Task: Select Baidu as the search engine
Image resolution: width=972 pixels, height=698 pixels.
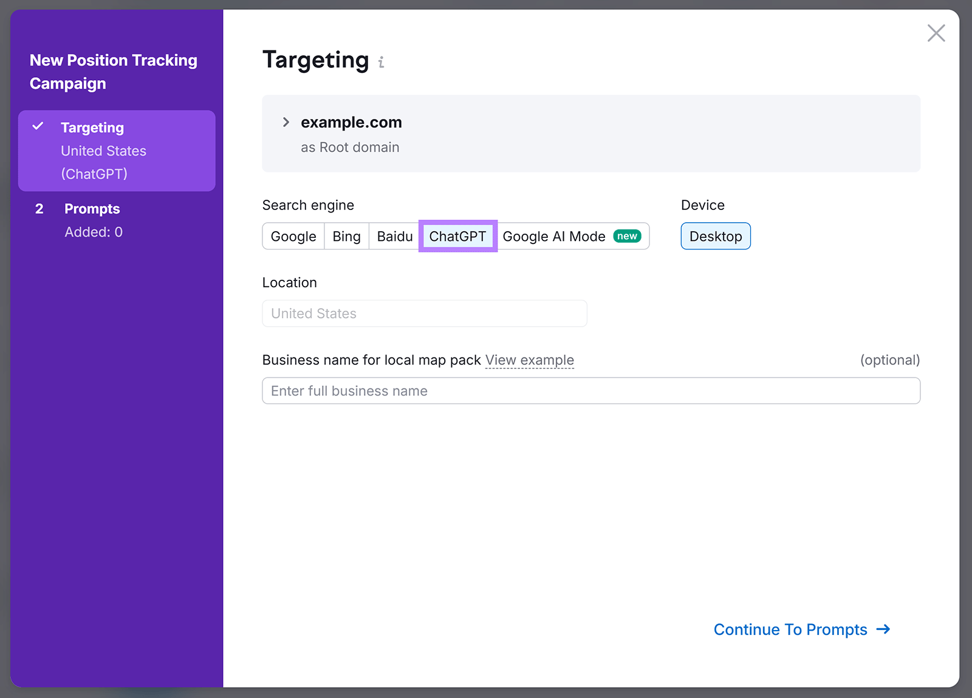Action: (x=394, y=236)
